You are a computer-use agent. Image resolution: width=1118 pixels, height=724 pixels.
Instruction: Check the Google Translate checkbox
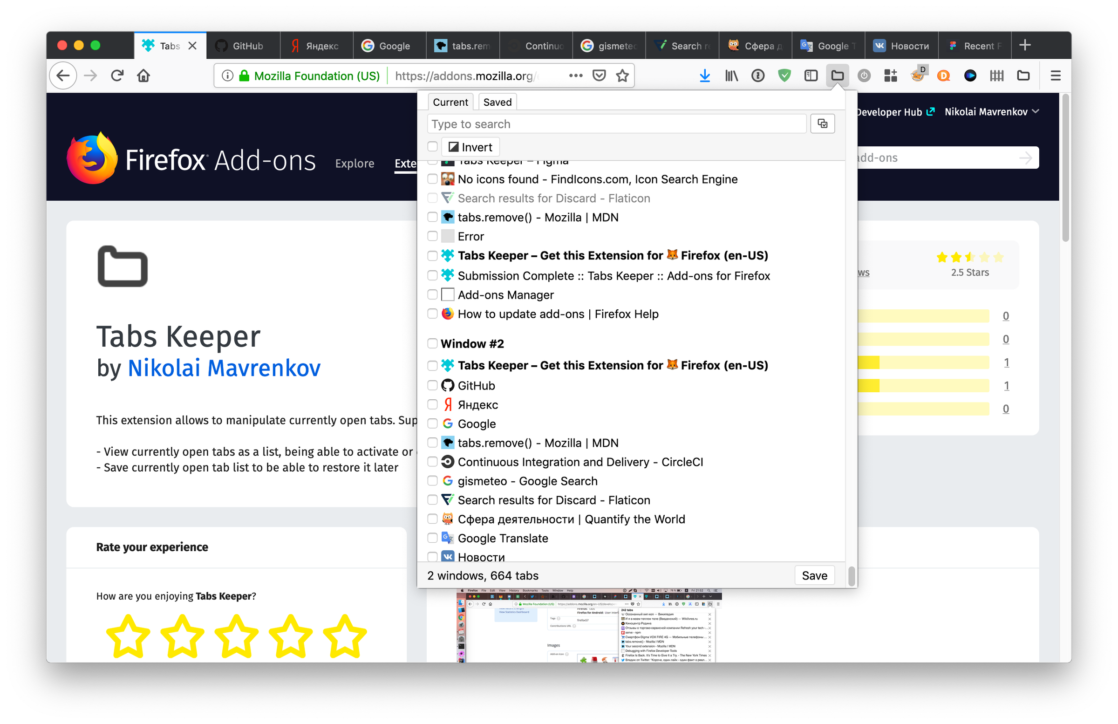tap(432, 538)
